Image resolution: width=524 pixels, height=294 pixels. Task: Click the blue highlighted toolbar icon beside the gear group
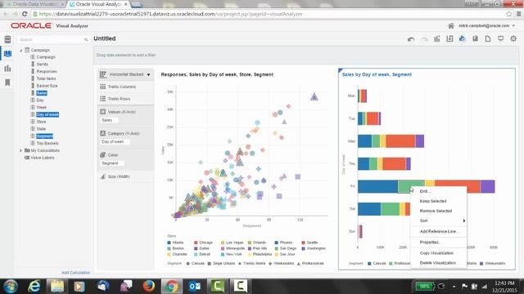(x=463, y=38)
